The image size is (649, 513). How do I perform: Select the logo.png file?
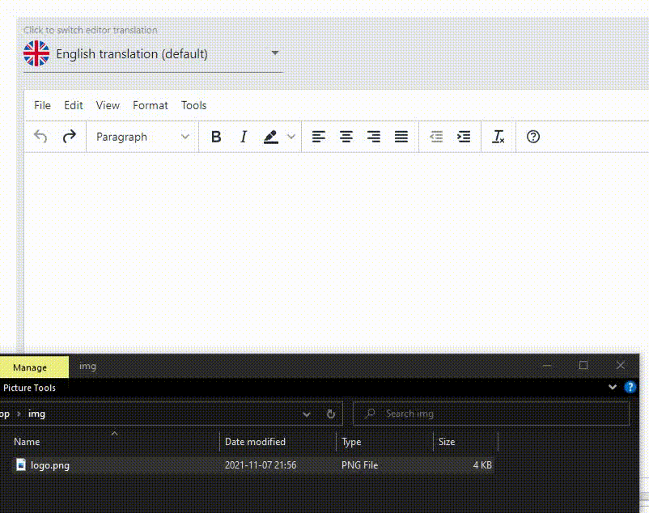coord(49,465)
